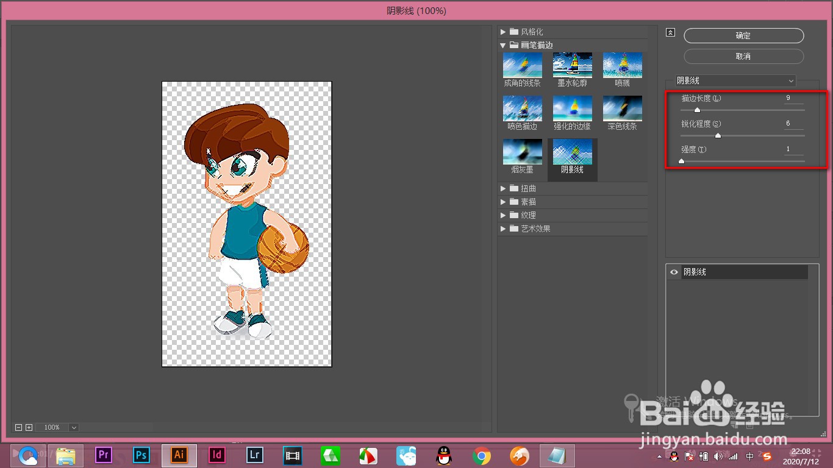Click the 锐化程度 value field

click(x=794, y=124)
